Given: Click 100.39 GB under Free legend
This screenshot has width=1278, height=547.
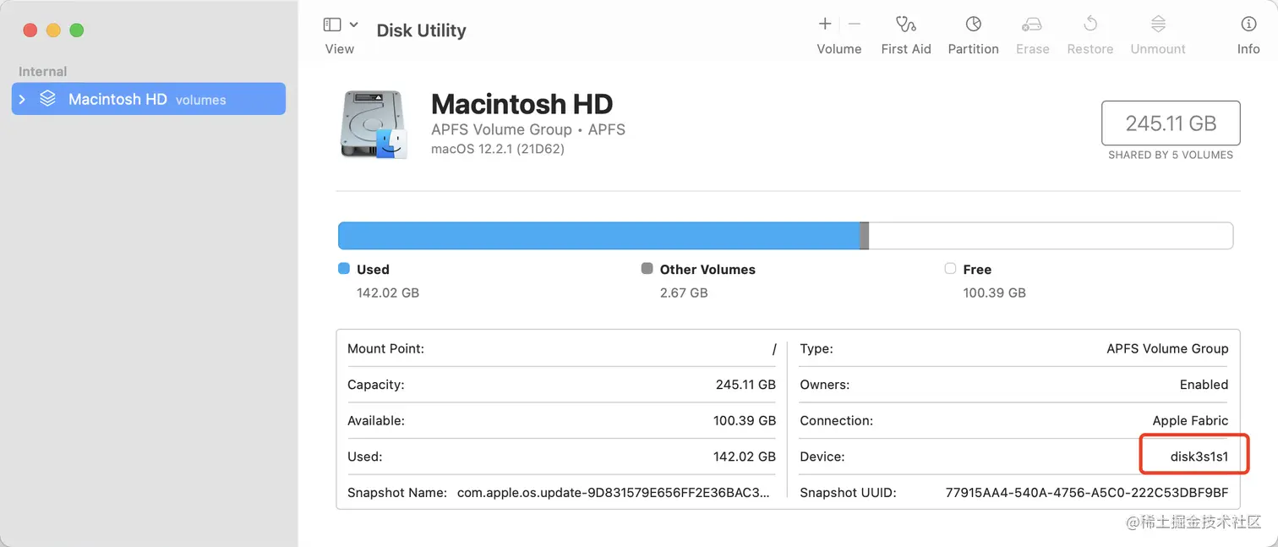Looking at the screenshot, I should click(x=994, y=293).
